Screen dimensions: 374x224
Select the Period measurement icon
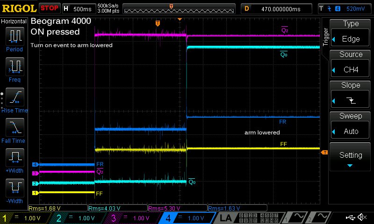14,38
